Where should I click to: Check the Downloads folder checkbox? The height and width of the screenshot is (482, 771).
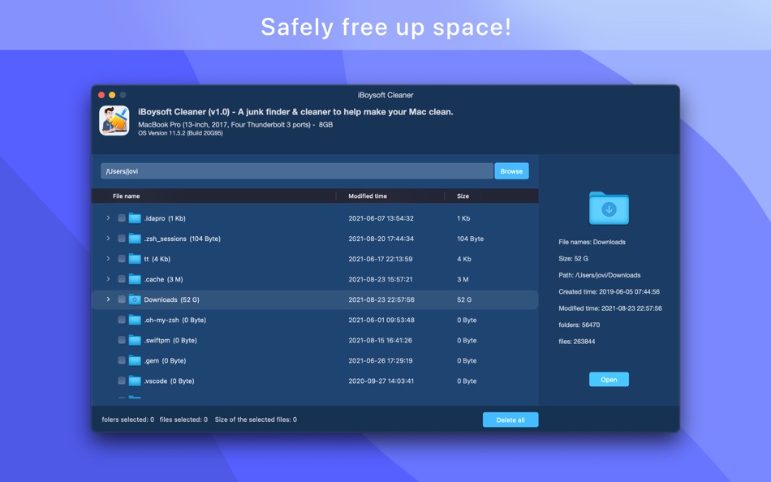(x=122, y=299)
